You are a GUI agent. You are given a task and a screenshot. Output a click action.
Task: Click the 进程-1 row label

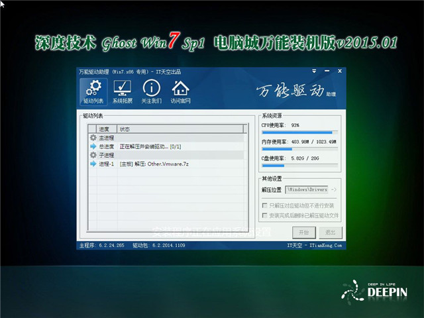pos(106,164)
